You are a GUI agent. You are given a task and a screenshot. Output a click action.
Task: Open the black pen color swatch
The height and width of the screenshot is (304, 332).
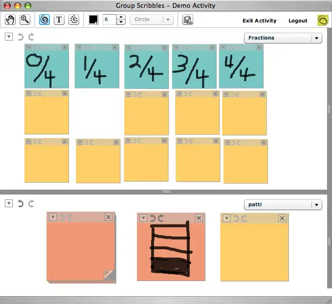(93, 20)
